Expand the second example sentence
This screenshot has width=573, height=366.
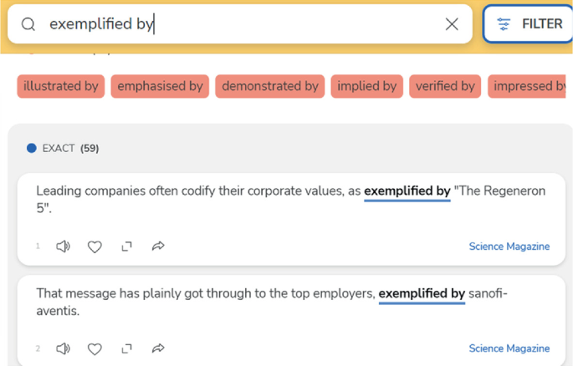[126, 348]
